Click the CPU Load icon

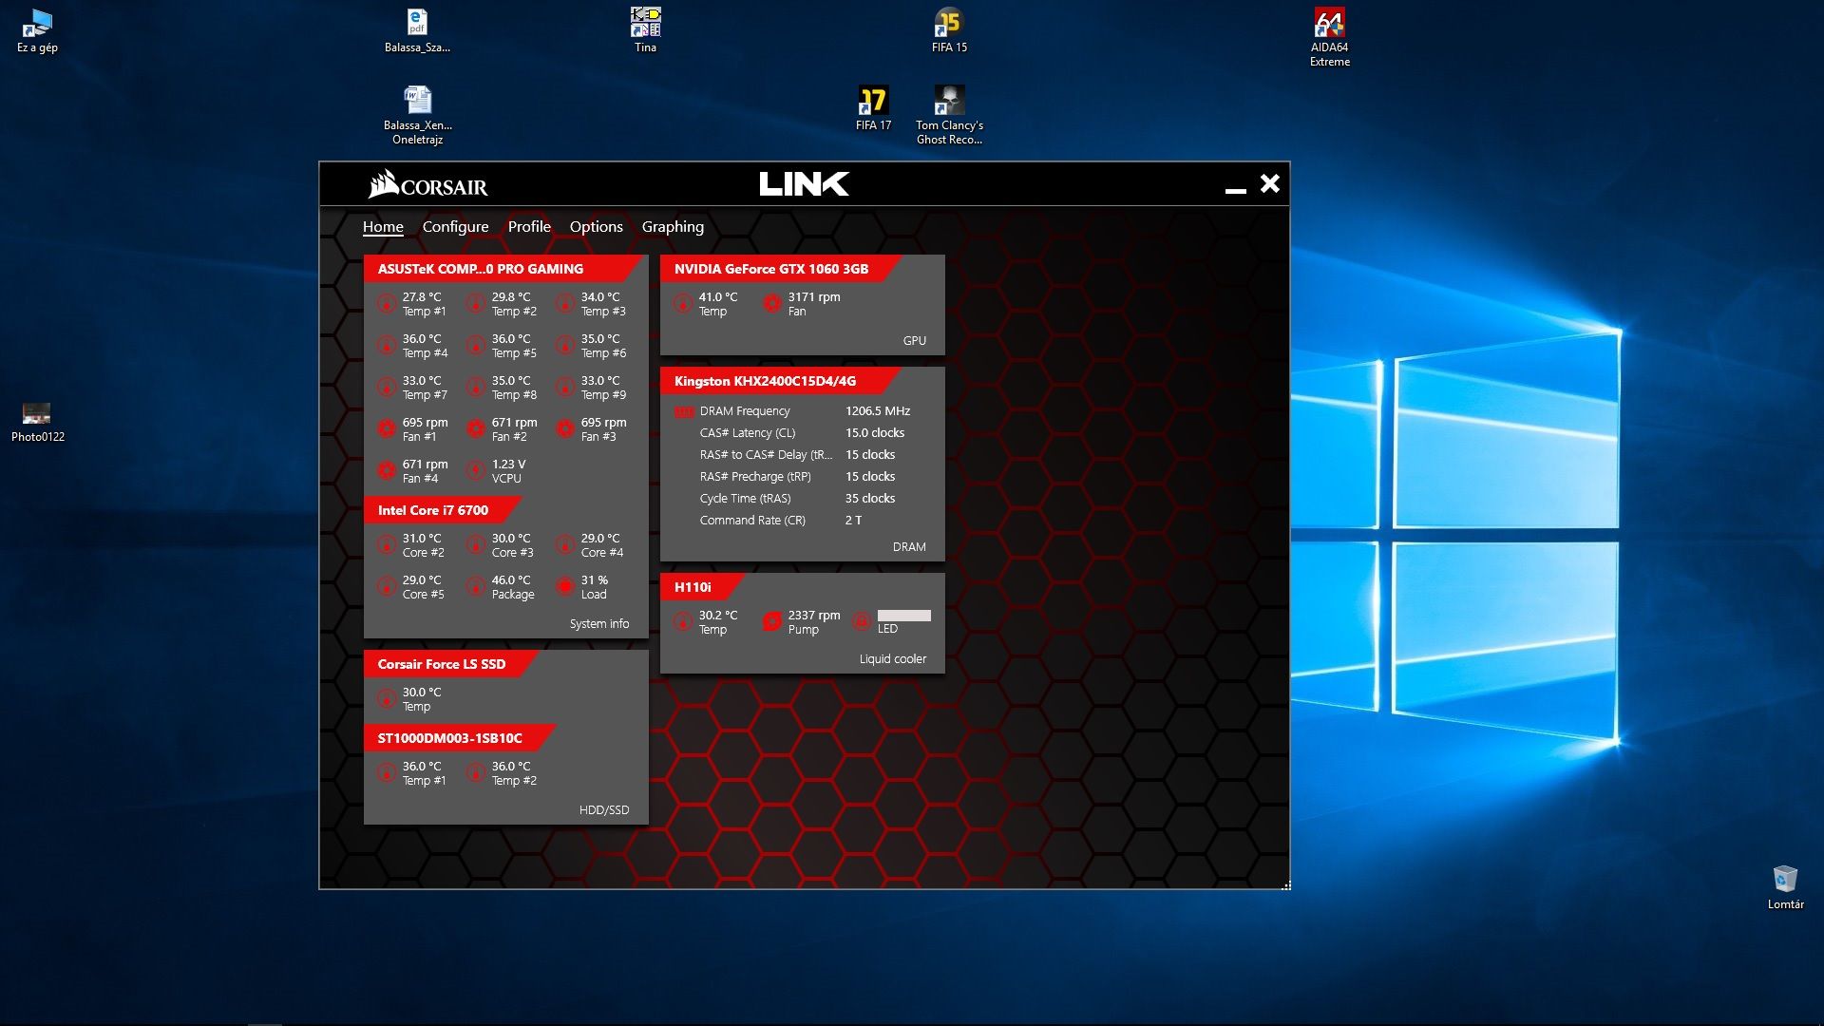click(565, 587)
